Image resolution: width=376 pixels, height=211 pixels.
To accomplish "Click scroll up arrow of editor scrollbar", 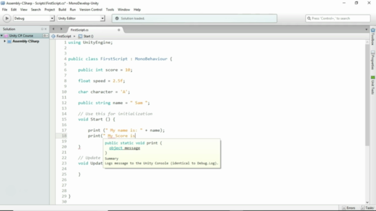I will (x=367, y=42).
